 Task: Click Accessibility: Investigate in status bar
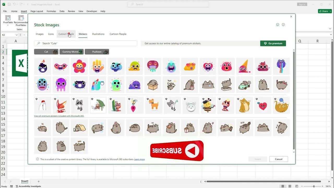(28, 186)
